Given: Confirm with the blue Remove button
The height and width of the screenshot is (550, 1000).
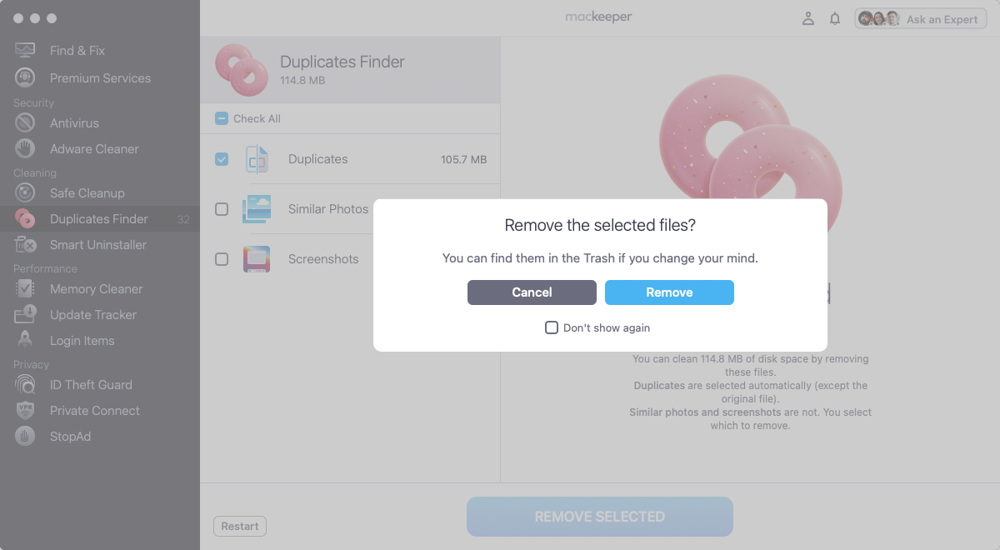Looking at the screenshot, I should (669, 292).
